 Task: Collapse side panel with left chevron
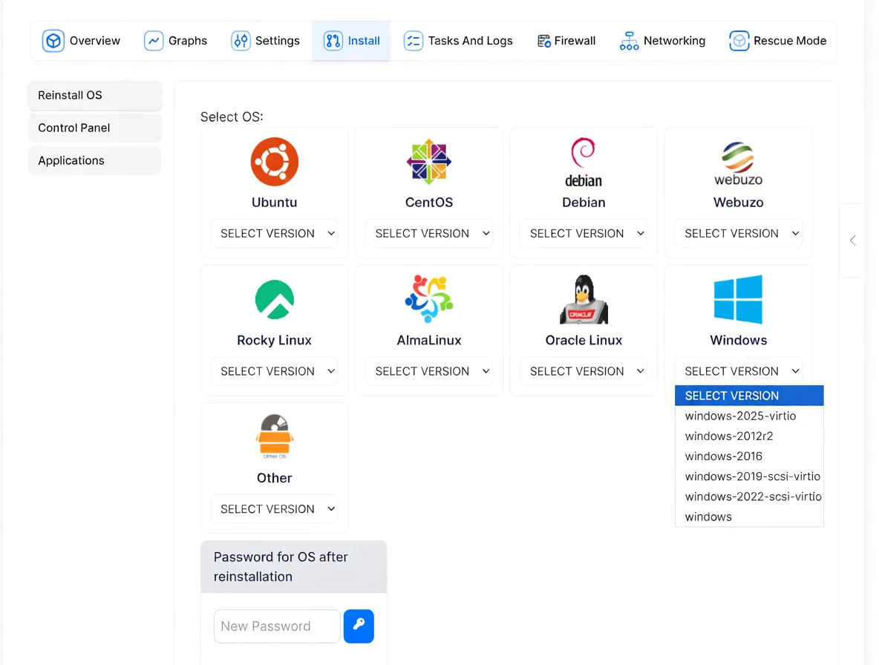(x=853, y=240)
